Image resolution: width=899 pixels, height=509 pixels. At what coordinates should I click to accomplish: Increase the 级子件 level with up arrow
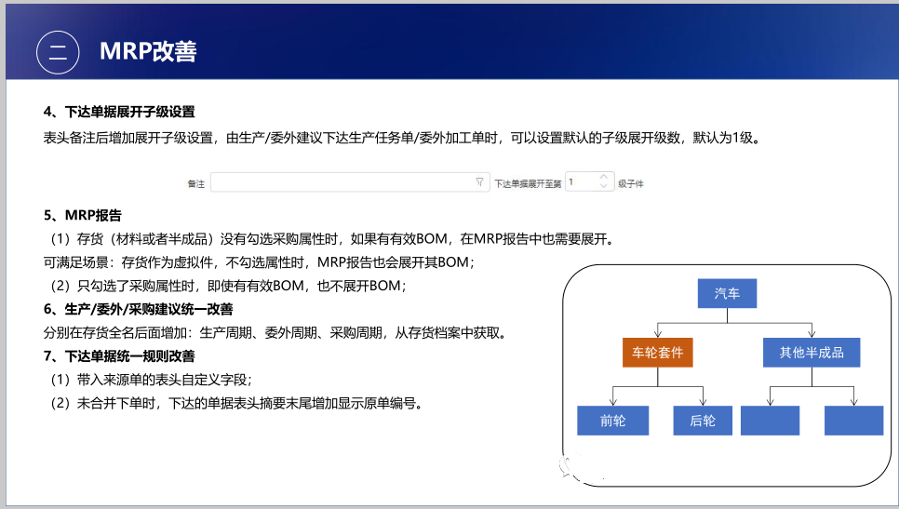[604, 178]
